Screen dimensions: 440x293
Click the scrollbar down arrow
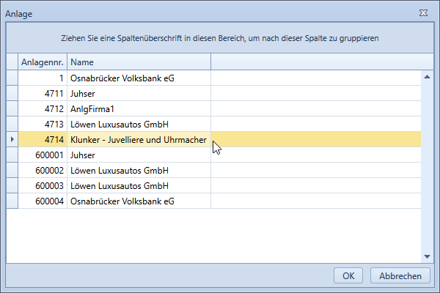pos(427,256)
